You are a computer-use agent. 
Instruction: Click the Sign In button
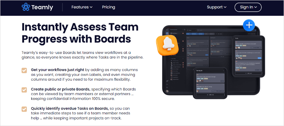[248, 7]
